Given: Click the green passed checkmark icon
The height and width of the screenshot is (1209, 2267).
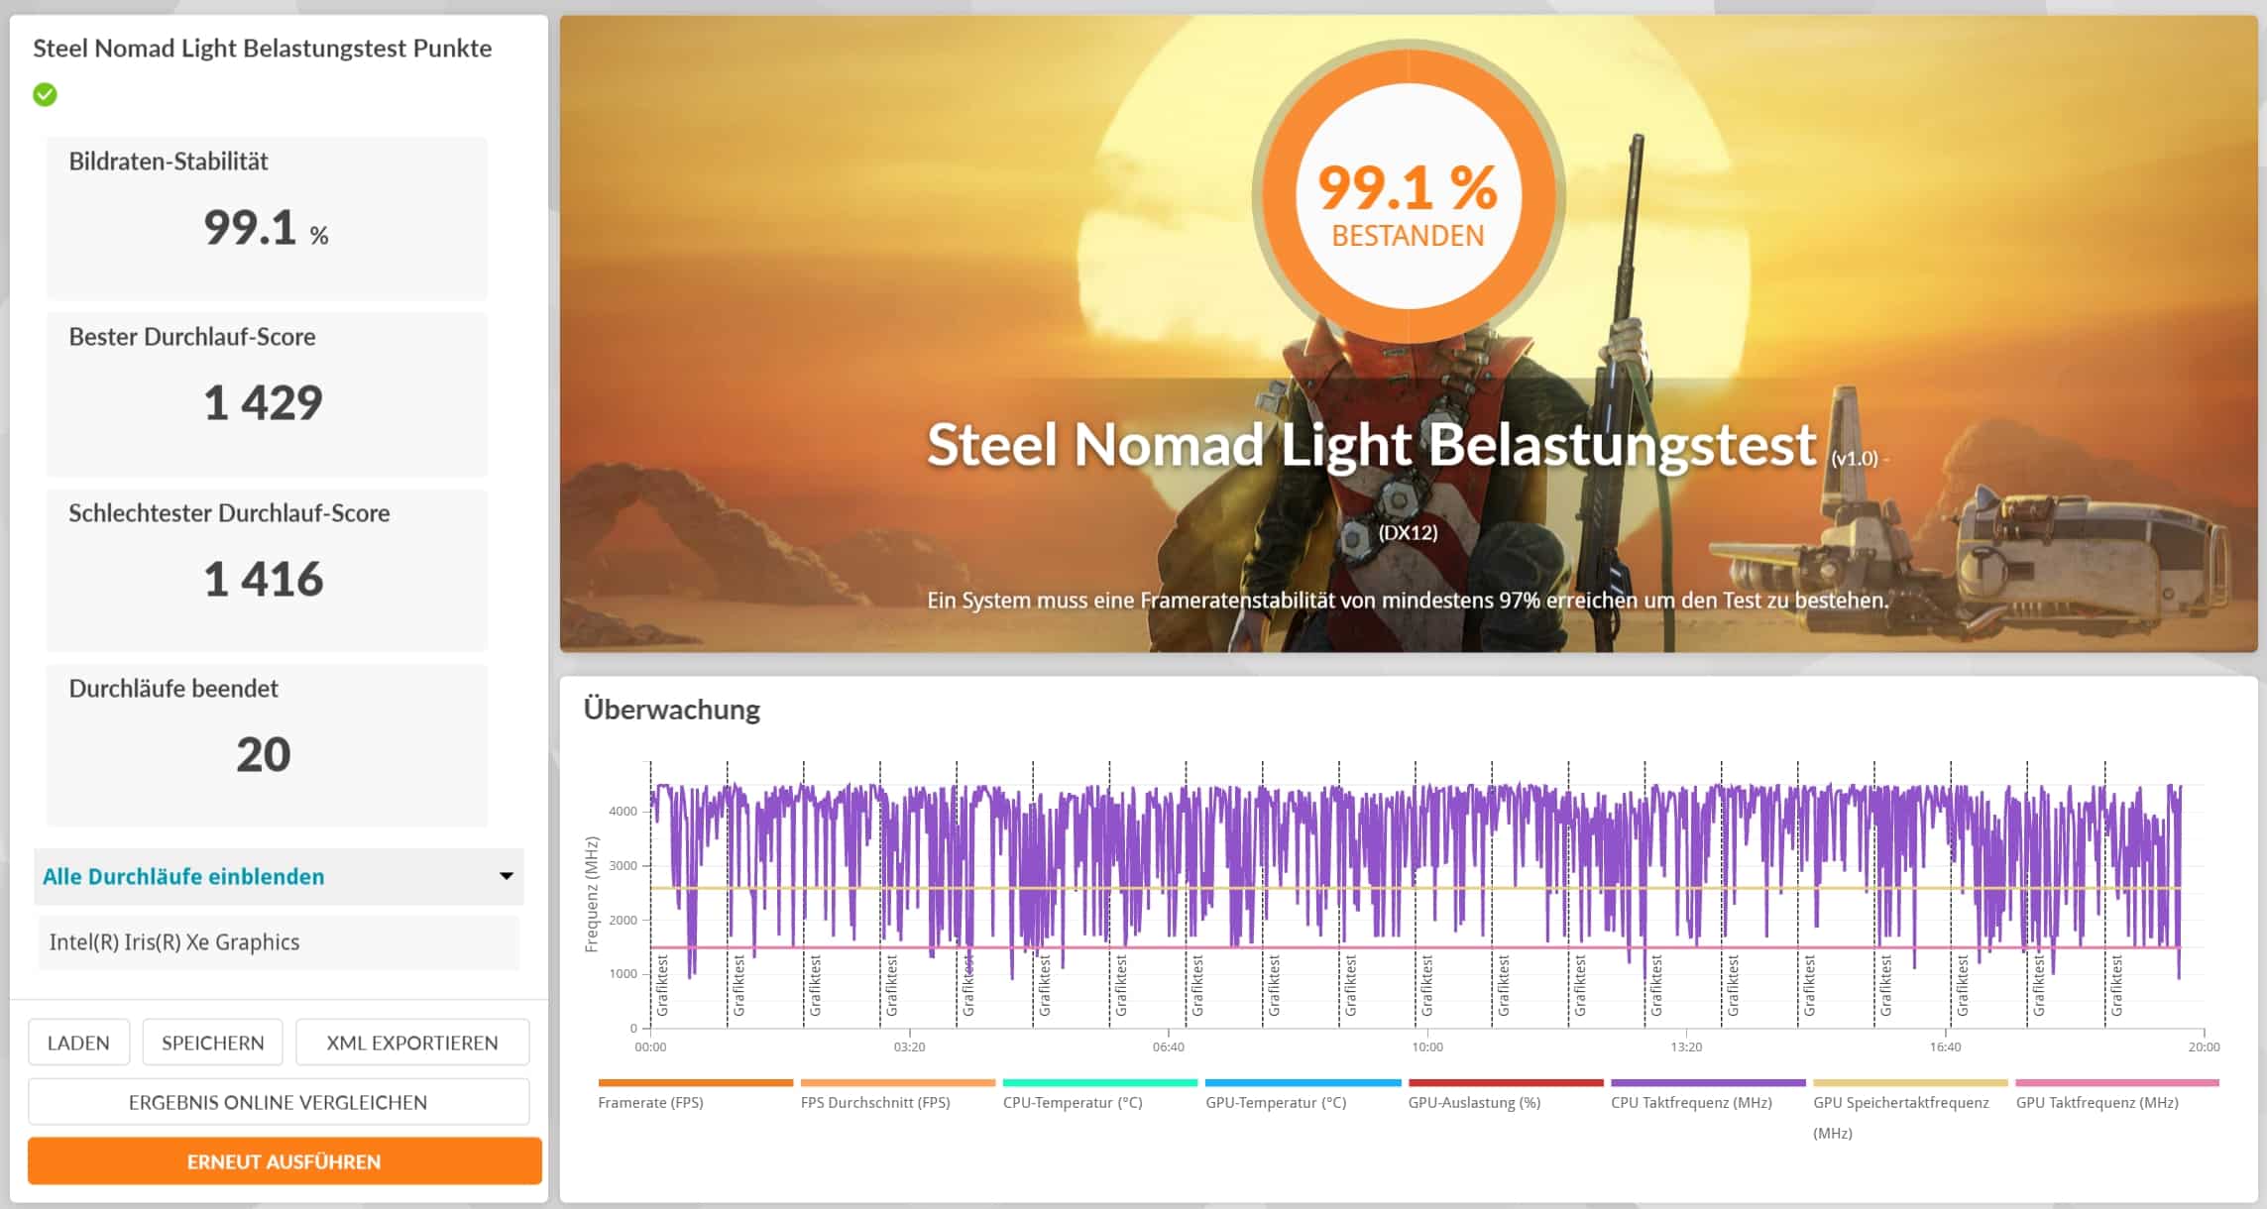Looking at the screenshot, I should click(45, 95).
